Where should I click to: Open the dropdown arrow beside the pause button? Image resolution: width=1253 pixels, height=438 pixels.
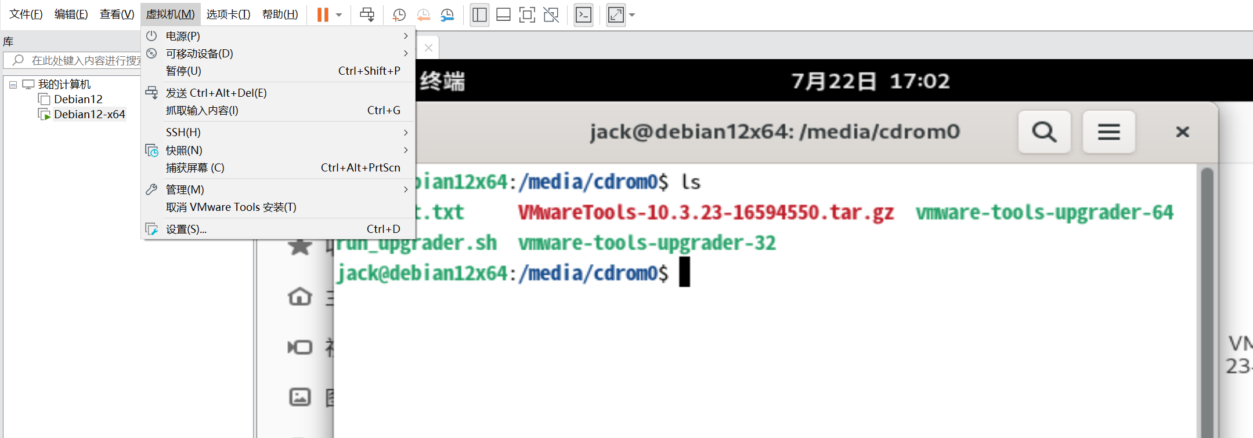339,14
